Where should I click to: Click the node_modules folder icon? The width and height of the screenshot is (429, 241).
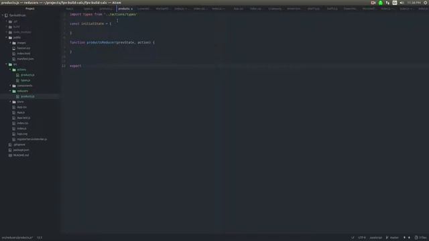click(11, 32)
